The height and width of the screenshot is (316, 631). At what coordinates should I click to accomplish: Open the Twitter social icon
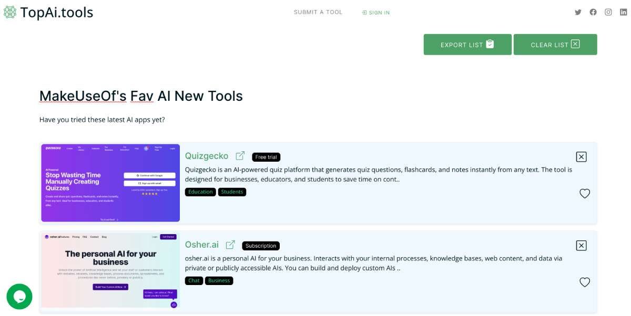click(x=578, y=13)
